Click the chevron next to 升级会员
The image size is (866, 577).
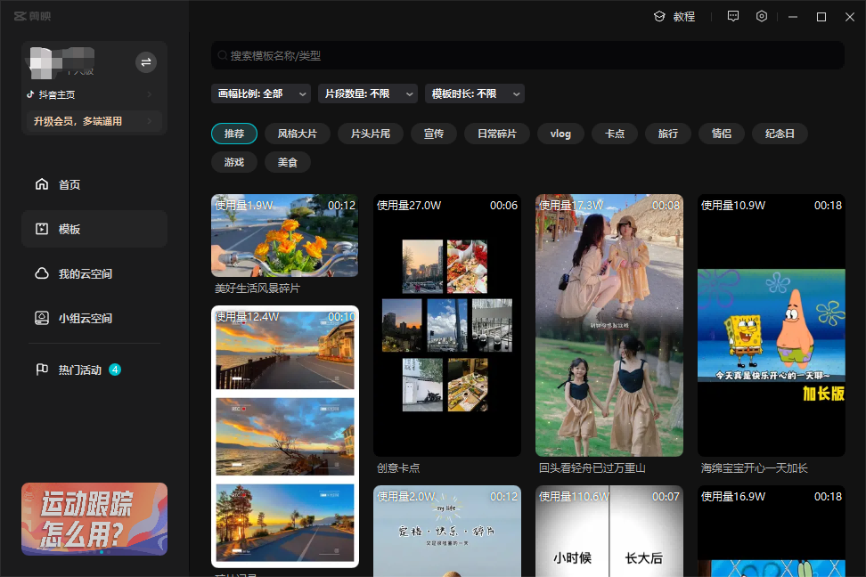(x=150, y=121)
